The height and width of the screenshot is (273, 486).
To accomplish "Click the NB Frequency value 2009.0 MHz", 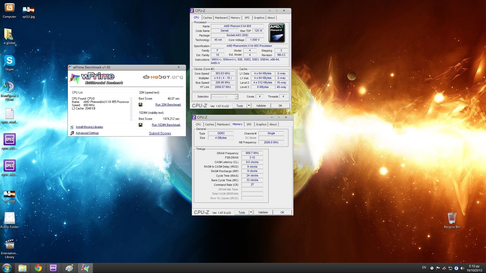I will tap(271, 142).
